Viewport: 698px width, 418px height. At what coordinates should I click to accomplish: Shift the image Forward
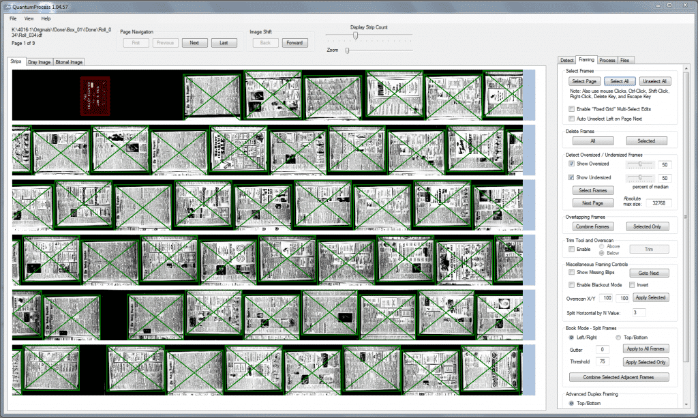point(294,43)
